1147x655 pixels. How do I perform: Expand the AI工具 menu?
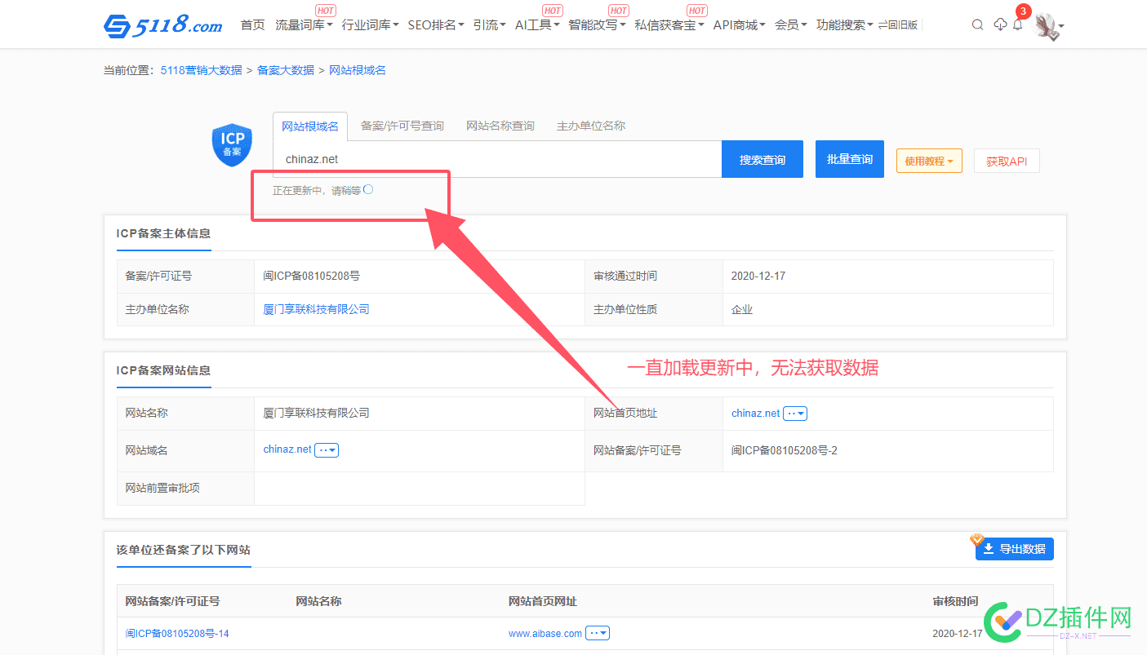pos(537,25)
